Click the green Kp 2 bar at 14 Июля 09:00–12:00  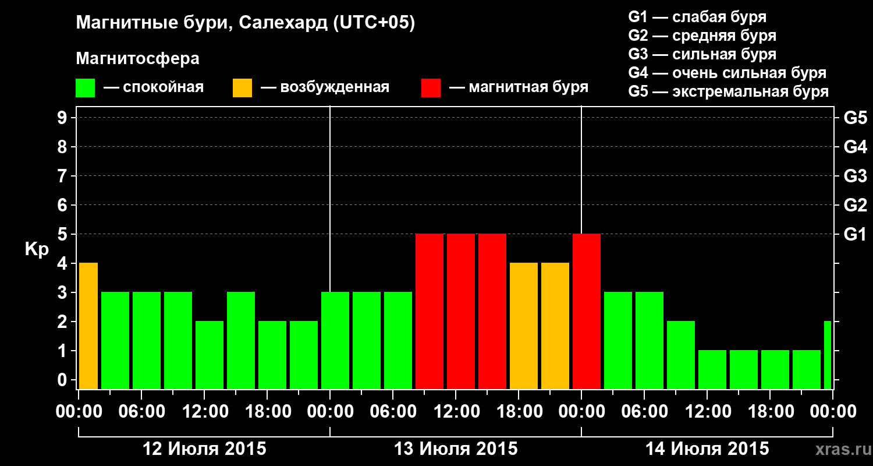(x=681, y=355)
